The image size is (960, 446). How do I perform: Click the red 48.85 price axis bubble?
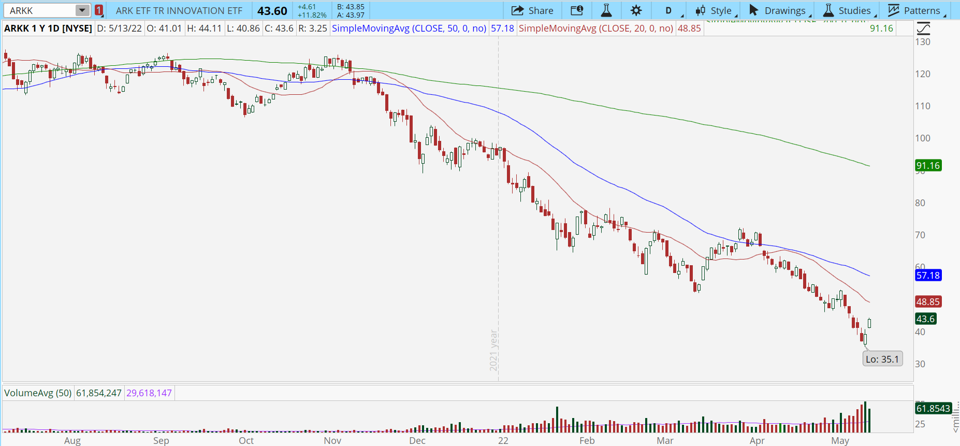pos(928,302)
